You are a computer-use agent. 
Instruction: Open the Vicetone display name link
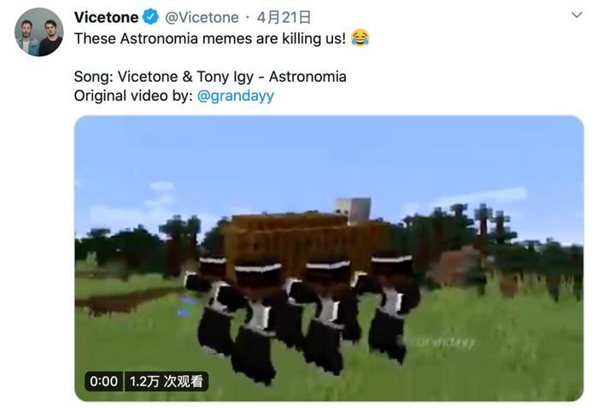pyautogui.click(x=106, y=17)
